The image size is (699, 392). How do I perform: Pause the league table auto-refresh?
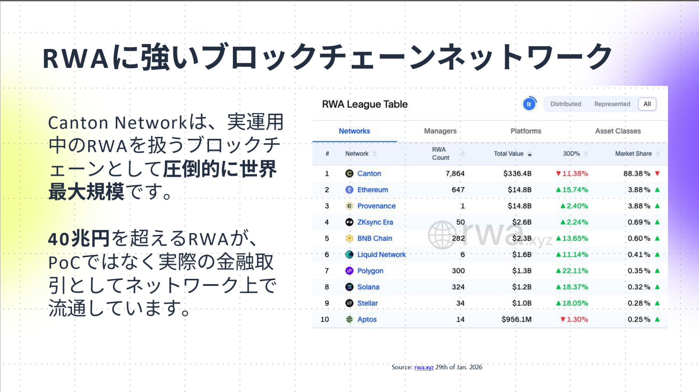pyautogui.click(x=529, y=104)
